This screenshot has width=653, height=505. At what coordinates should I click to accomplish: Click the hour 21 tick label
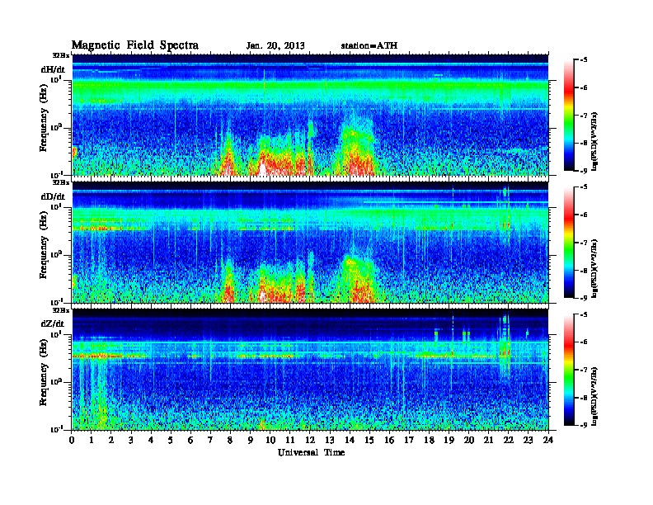(488, 441)
